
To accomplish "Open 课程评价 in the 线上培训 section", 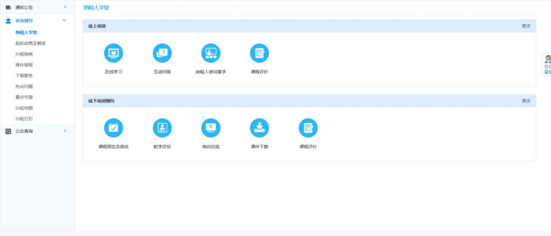I will click(259, 53).
